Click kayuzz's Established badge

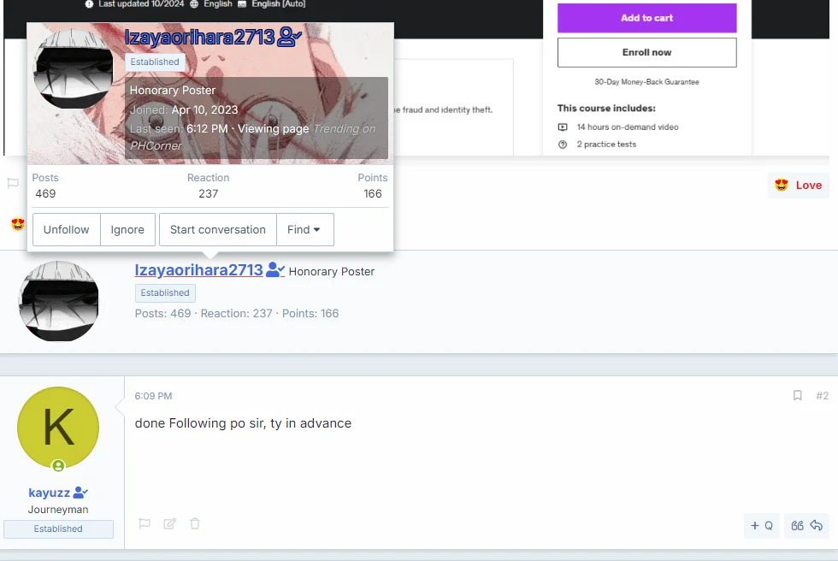[58, 529]
